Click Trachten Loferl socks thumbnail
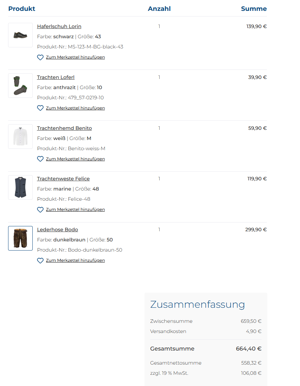 coord(20,86)
